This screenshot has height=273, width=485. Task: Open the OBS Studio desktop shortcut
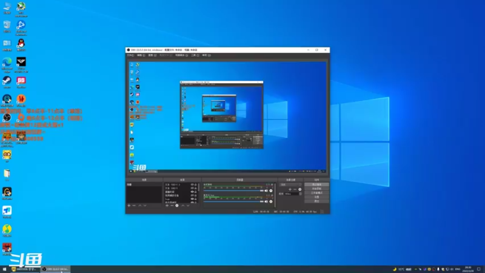coord(7,118)
